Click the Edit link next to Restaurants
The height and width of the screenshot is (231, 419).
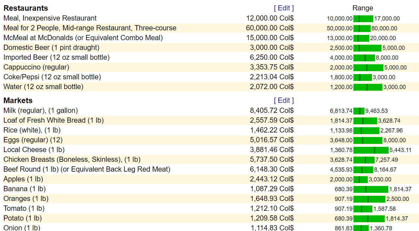tap(284, 8)
